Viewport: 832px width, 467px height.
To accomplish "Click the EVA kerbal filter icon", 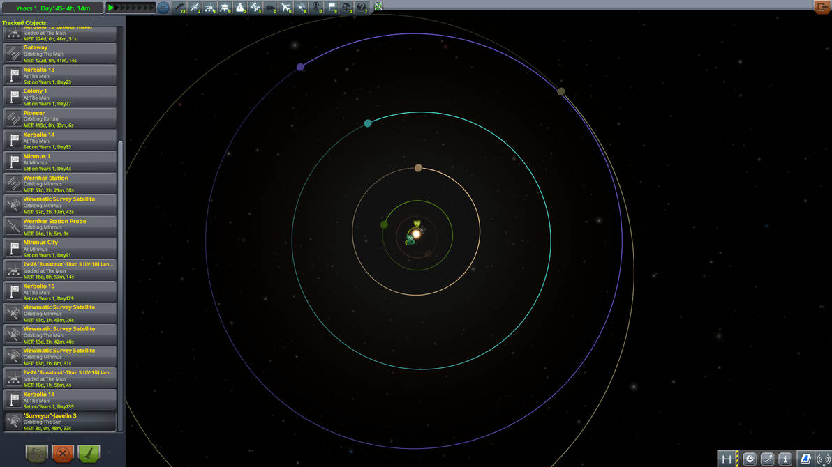I will pos(316,8).
